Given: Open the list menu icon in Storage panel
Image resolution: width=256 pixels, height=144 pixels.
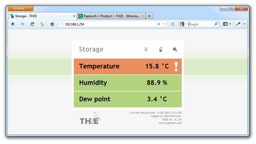Looking at the screenshot, I should [146, 49].
